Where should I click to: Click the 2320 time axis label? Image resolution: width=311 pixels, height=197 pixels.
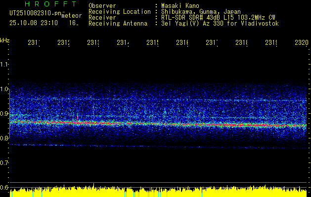[302, 43]
